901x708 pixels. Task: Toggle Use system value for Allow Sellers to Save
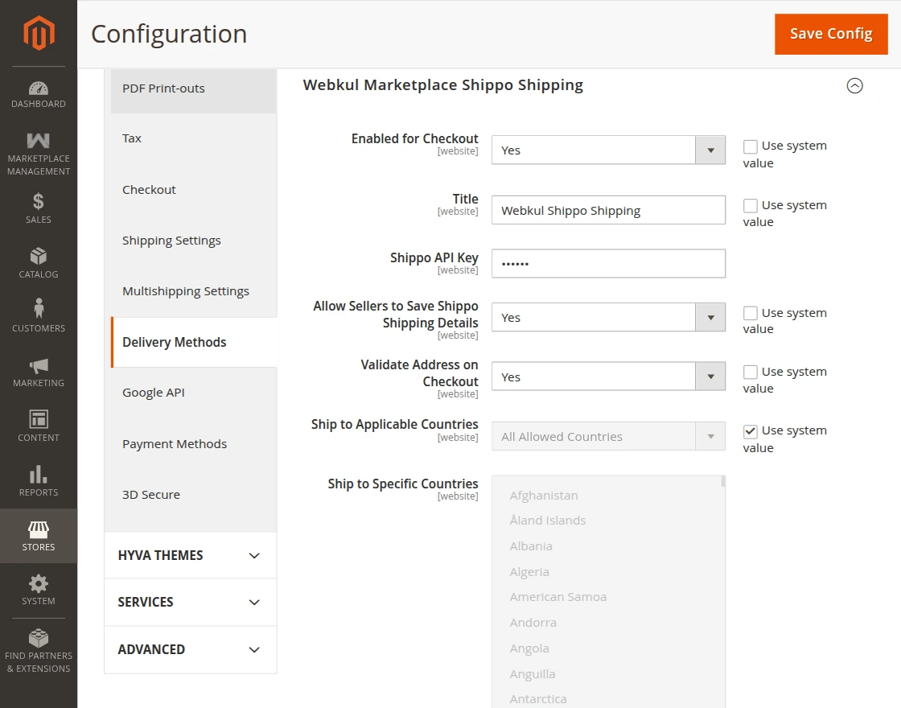(750, 313)
